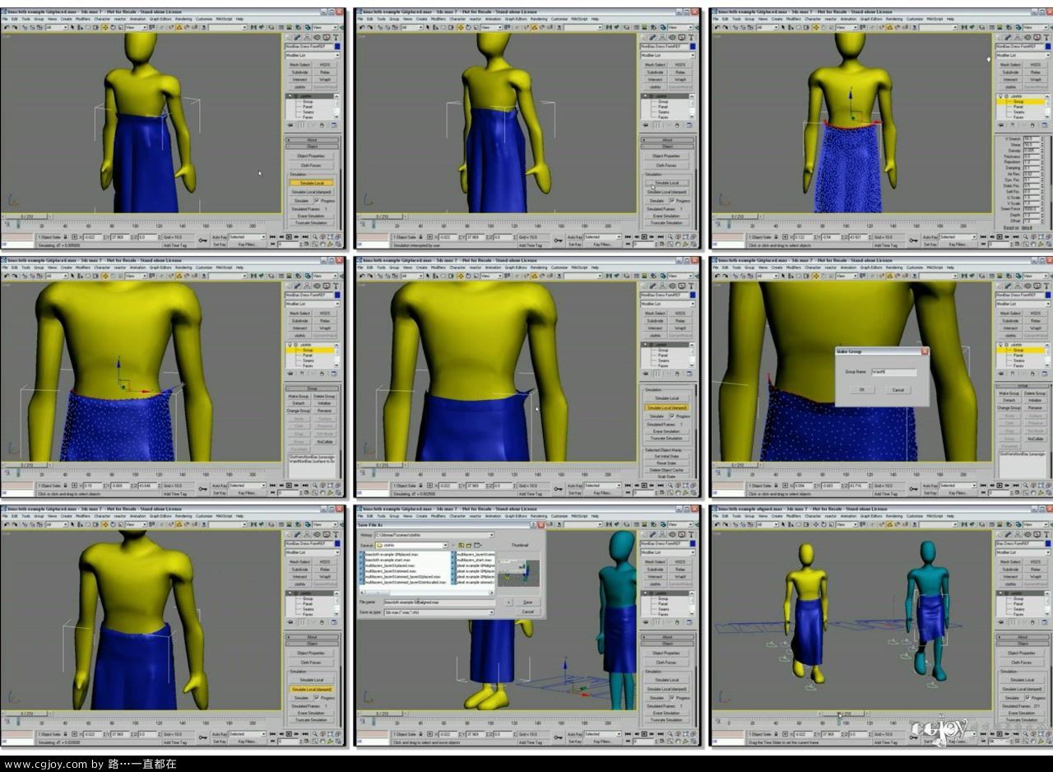Click time slider 0/210 handle in top-left screenshot
The image size is (1053, 772).
point(26,216)
